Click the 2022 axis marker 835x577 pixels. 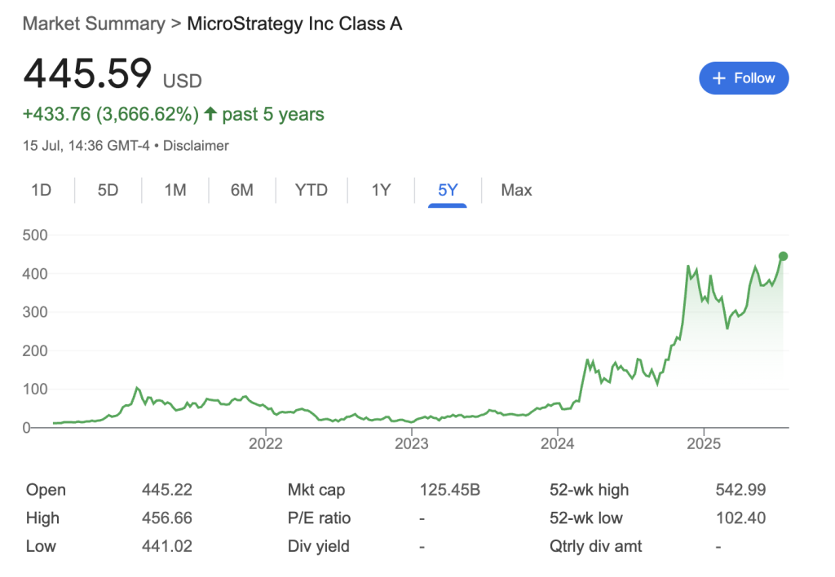tap(265, 443)
